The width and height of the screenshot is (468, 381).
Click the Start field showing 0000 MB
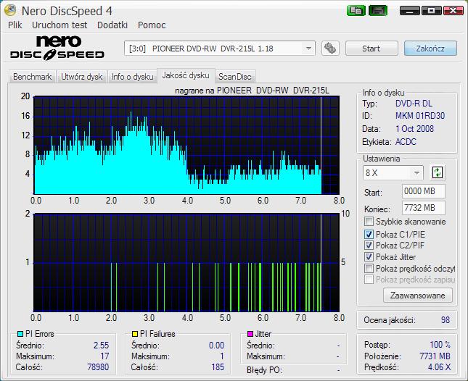click(x=423, y=191)
